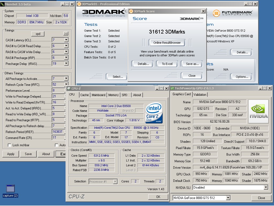Image resolution: width=274 pixels, height=206 pixels.
Task: Click the Core Voltage 1.616 V field
Action: click(134, 120)
